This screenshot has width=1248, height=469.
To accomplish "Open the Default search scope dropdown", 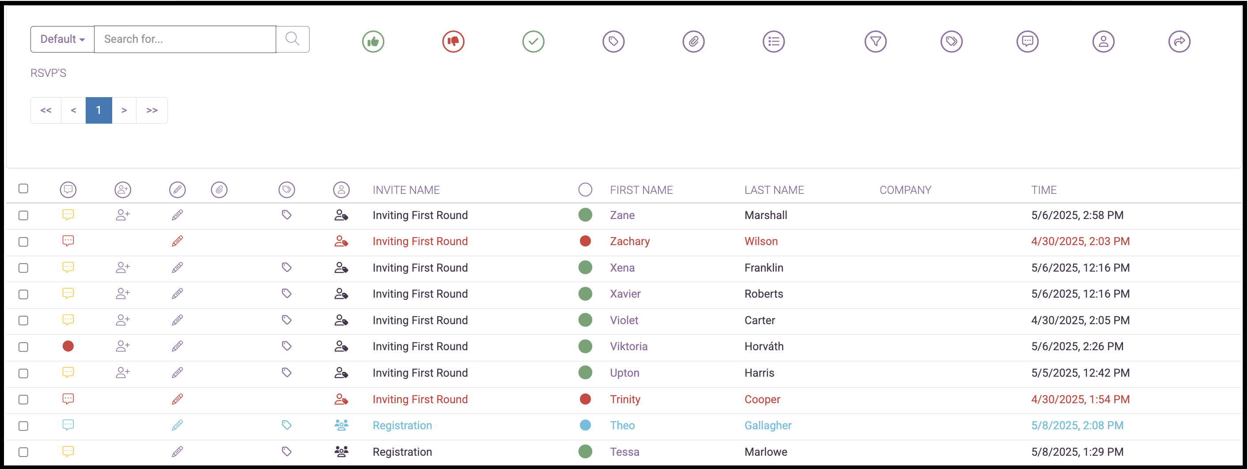I will click(x=63, y=39).
